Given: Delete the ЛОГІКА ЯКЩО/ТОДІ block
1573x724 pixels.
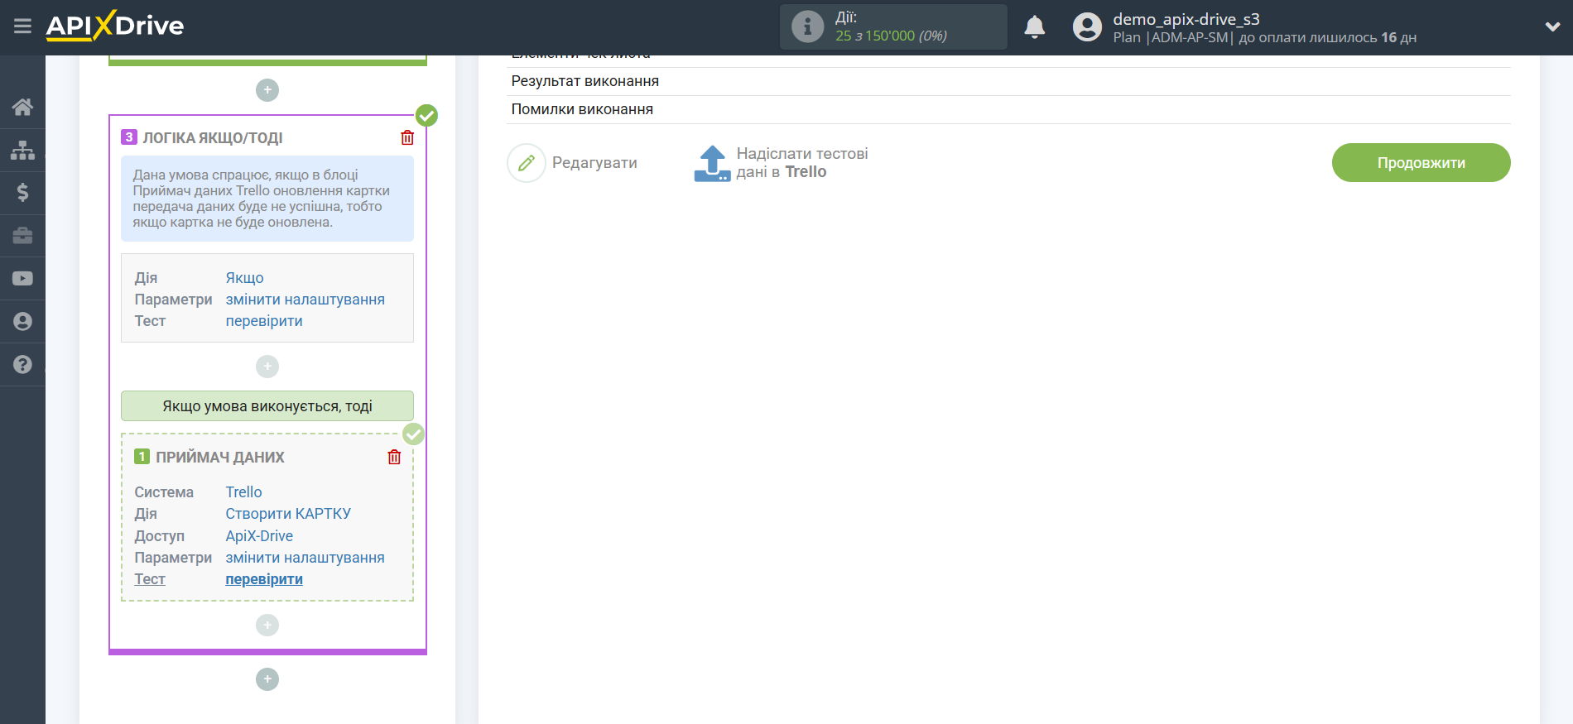Looking at the screenshot, I should [x=407, y=137].
